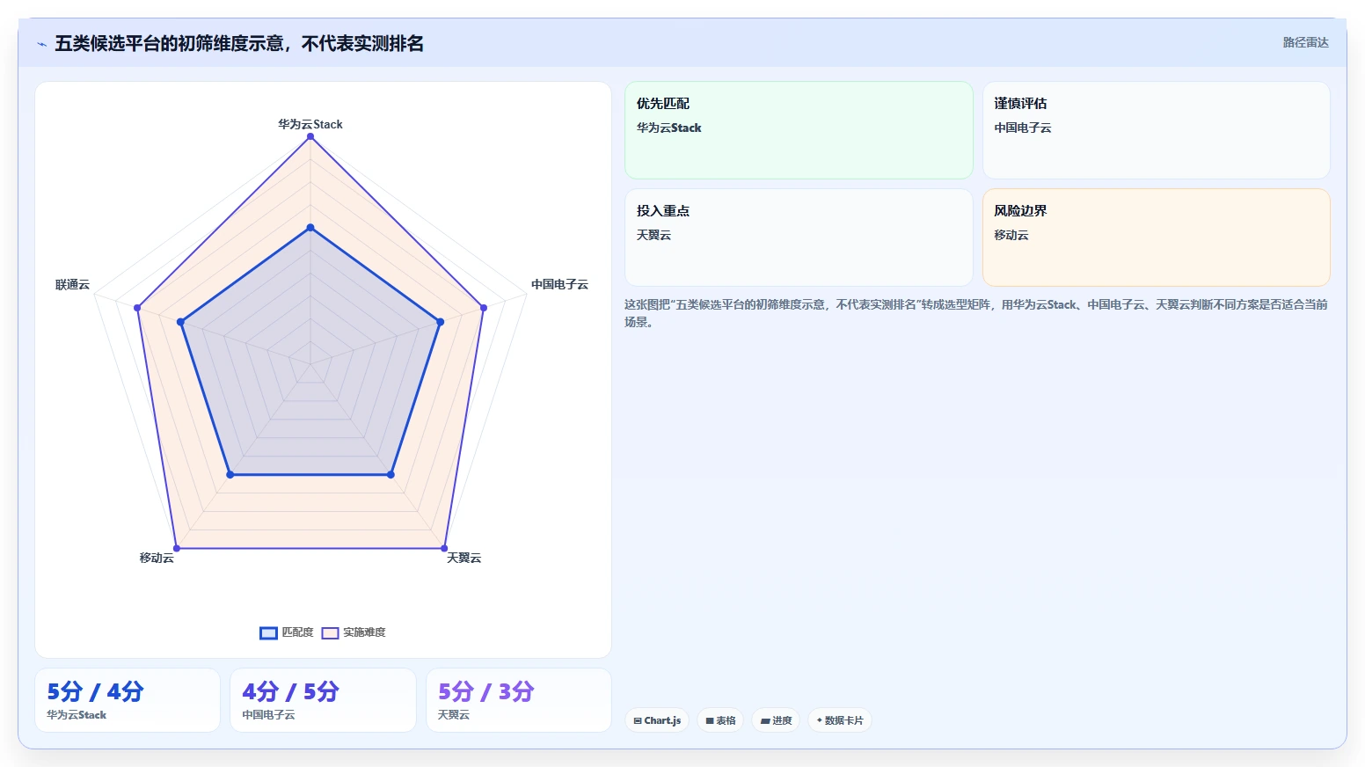Open the 谨慎评估 card for 中国电子云

click(x=1156, y=130)
